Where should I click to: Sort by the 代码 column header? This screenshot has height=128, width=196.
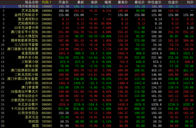coord(46,2)
